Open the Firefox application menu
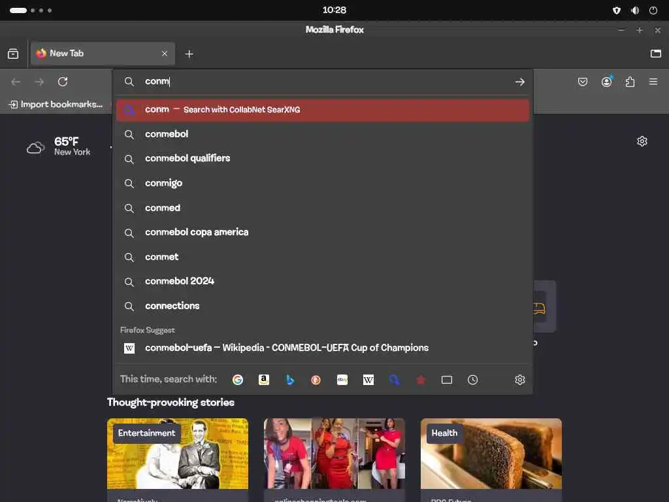Screen dimensions: 669x502 tap(653, 82)
